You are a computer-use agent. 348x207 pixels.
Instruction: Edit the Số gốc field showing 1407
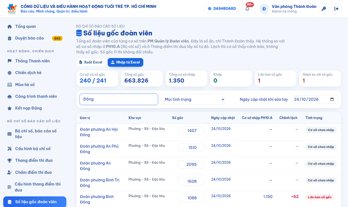(x=191, y=131)
